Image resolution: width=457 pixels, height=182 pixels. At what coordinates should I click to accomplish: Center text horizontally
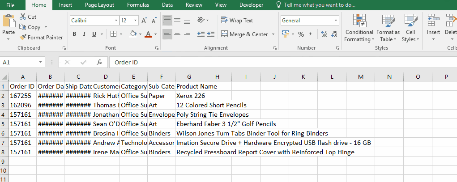click(x=177, y=34)
